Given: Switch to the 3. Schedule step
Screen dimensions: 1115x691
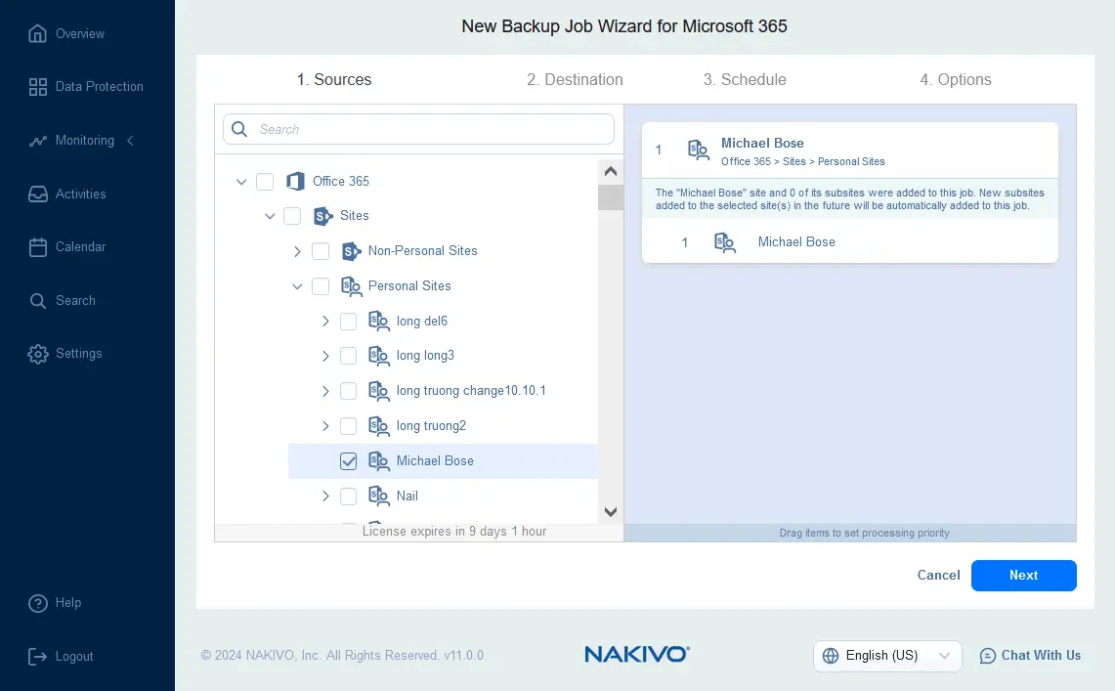Looking at the screenshot, I should point(745,79).
